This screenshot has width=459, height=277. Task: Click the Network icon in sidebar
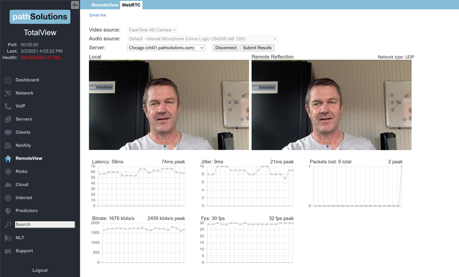click(x=8, y=93)
